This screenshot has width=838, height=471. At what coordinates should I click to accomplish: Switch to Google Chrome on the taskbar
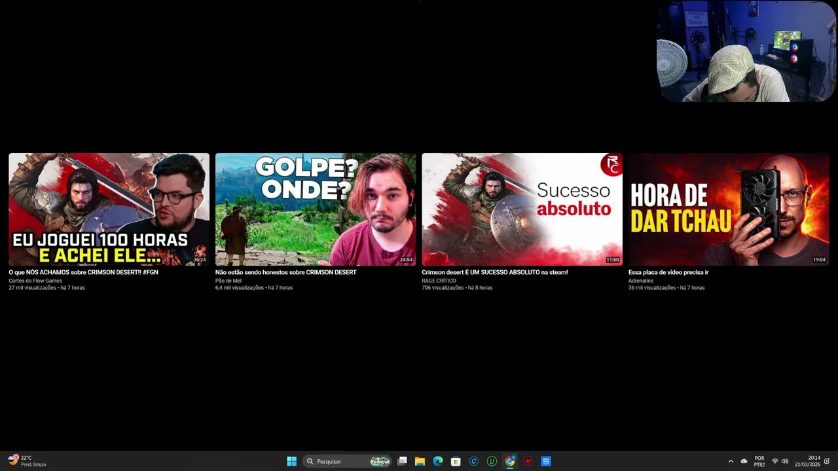[x=510, y=461]
